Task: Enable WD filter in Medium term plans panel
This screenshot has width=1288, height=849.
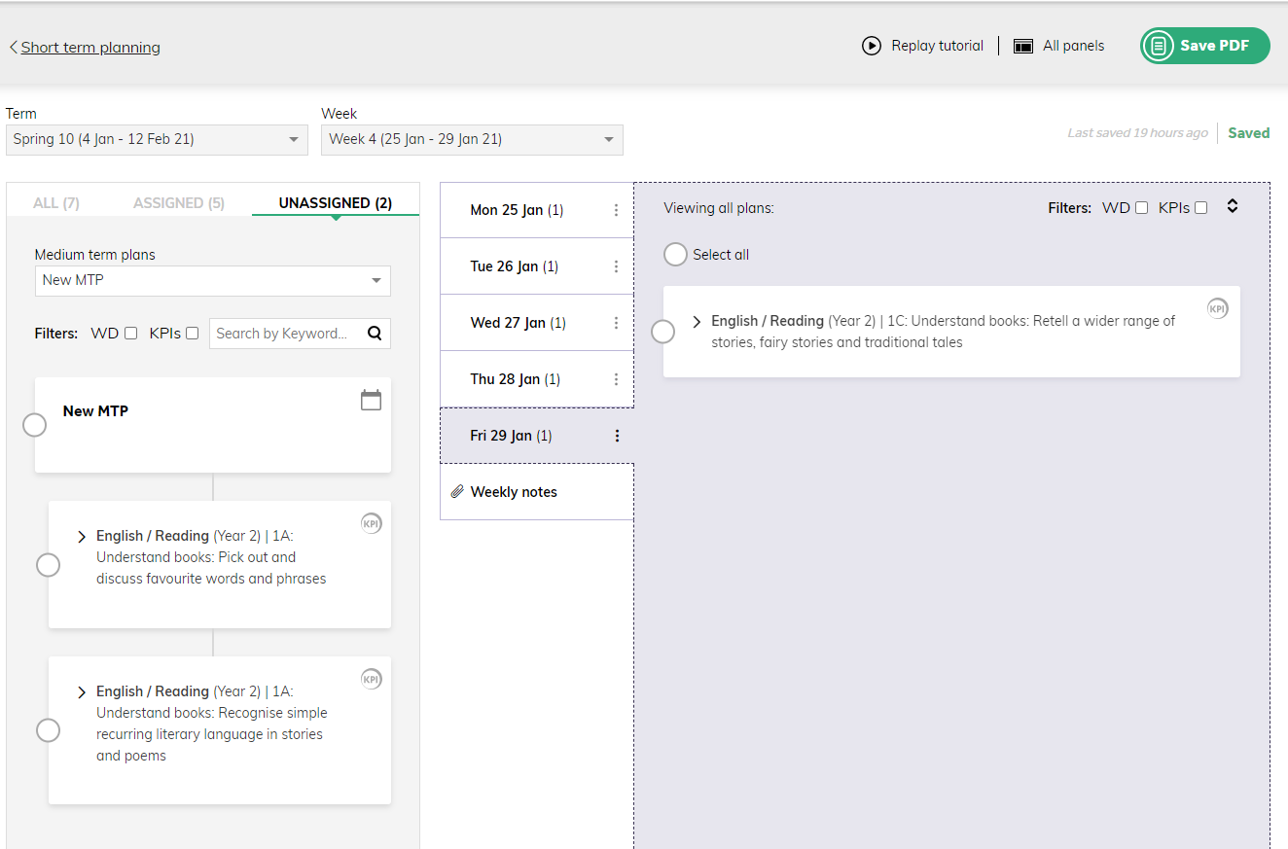Action: [x=131, y=334]
